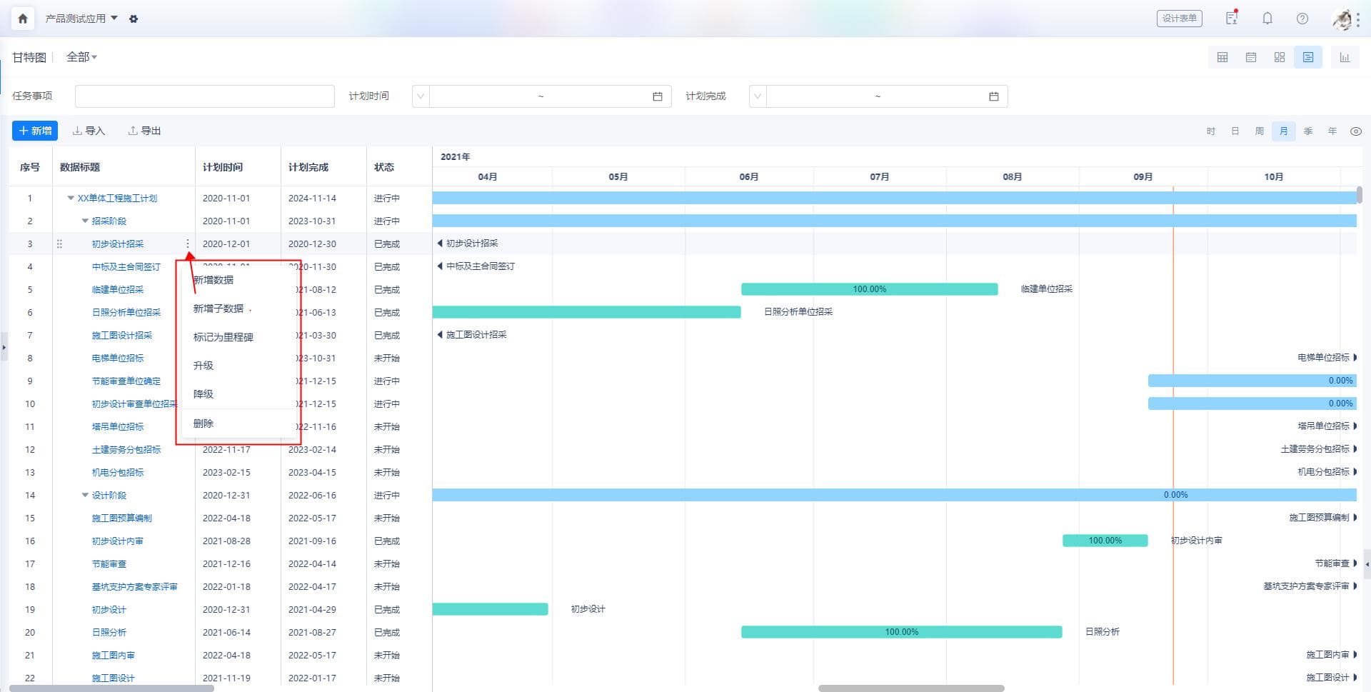Image resolution: width=1371 pixels, height=692 pixels.
Task: Switch to the kanban board view icon
Action: (1279, 57)
